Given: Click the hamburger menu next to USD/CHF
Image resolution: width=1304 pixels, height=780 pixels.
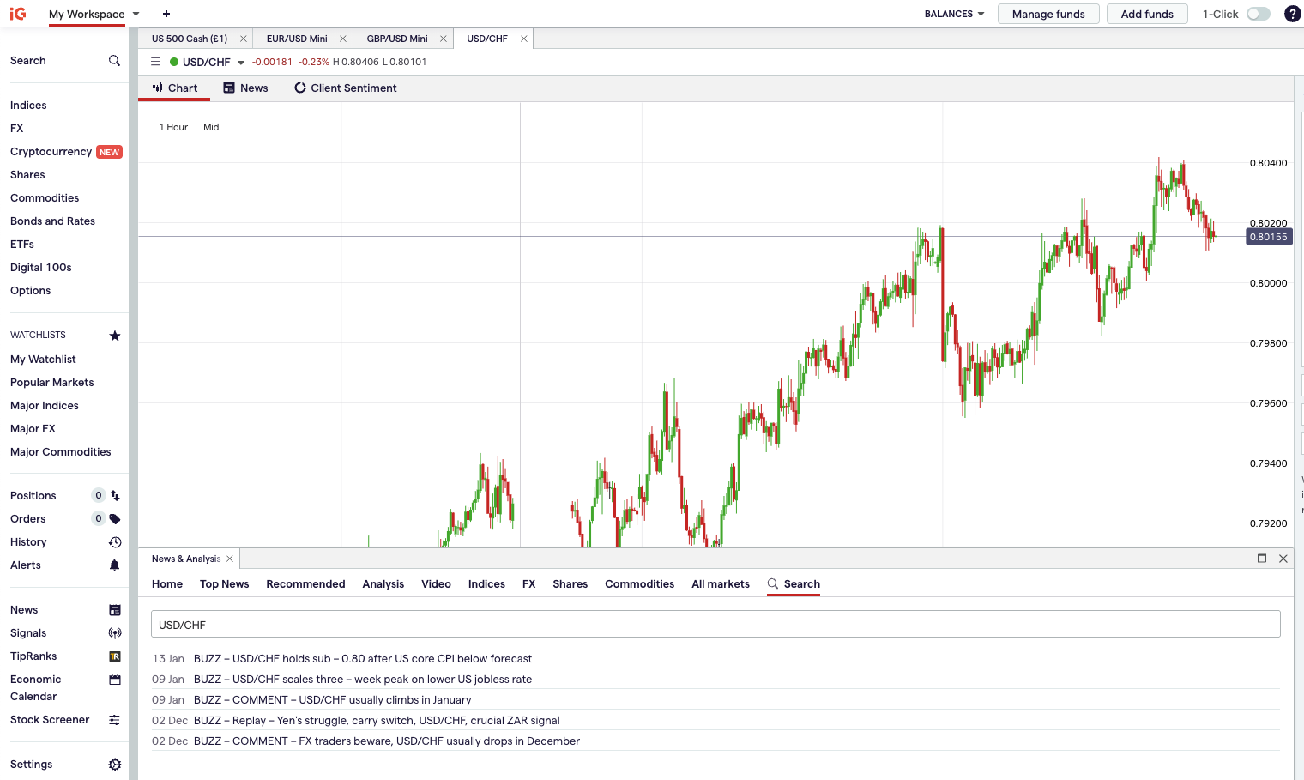Looking at the screenshot, I should pos(155,61).
